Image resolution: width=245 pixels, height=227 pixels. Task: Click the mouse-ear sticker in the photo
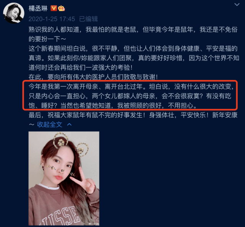(x=71, y=144)
